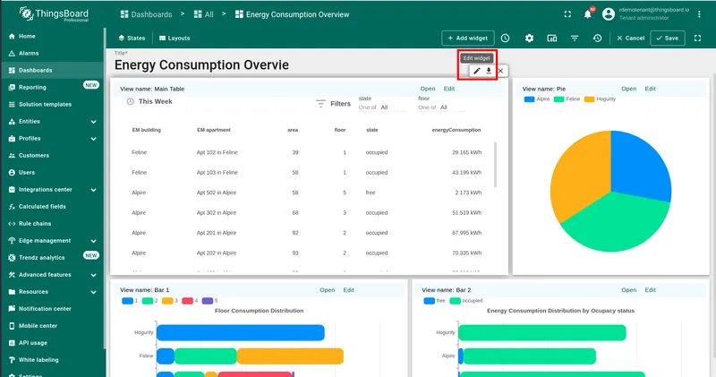Open Customers in sidebar
The width and height of the screenshot is (716, 377).
[53, 156]
